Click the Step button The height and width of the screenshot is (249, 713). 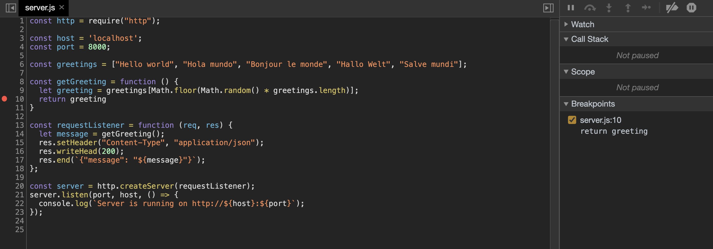click(x=646, y=7)
